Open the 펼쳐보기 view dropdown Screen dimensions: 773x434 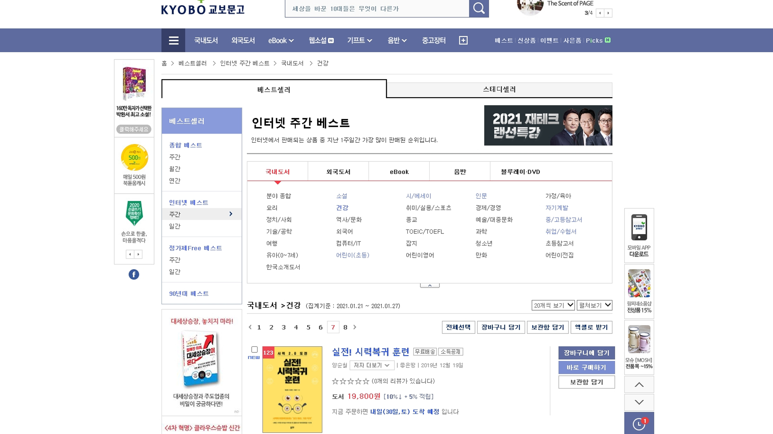[x=595, y=305]
